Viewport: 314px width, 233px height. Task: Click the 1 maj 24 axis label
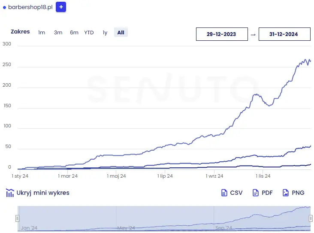(116, 176)
